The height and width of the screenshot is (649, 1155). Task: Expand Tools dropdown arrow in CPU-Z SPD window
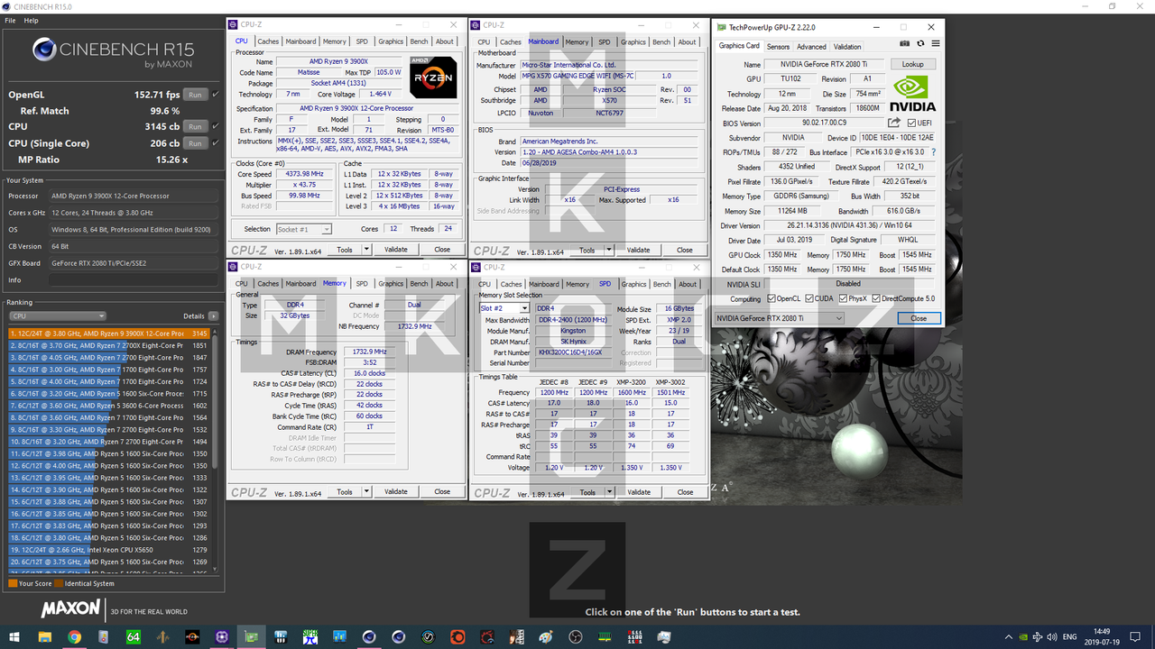pos(611,492)
